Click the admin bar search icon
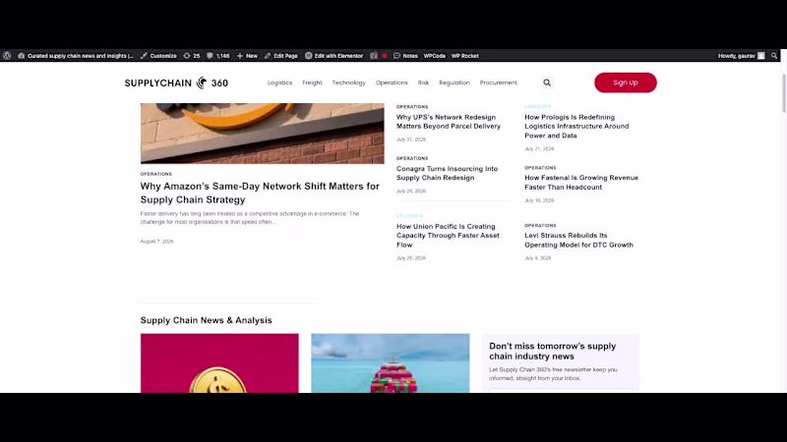The height and width of the screenshot is (442, 787). click(x=774, y=56)
